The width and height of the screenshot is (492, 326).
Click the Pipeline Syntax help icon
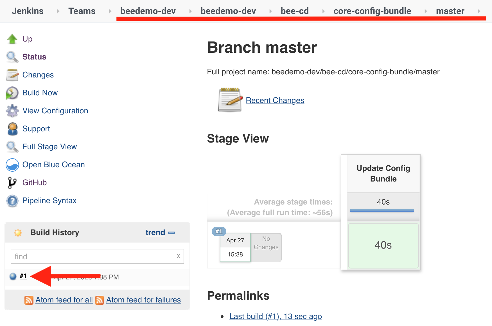(x=12, y=201)
